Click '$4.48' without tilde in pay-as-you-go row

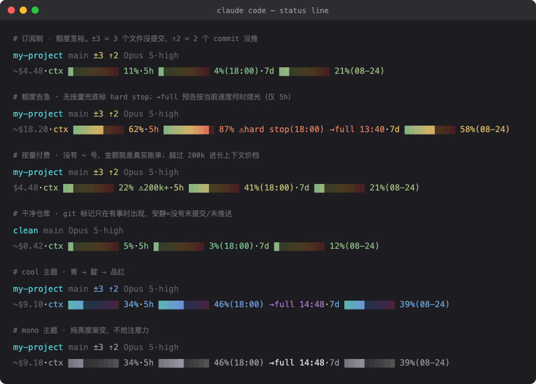click(x=26, y=188)
